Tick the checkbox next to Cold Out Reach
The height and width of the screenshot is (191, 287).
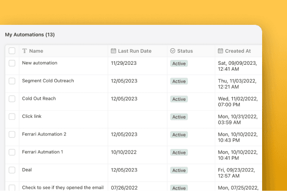pyautogui.click(x=12, y=99)
